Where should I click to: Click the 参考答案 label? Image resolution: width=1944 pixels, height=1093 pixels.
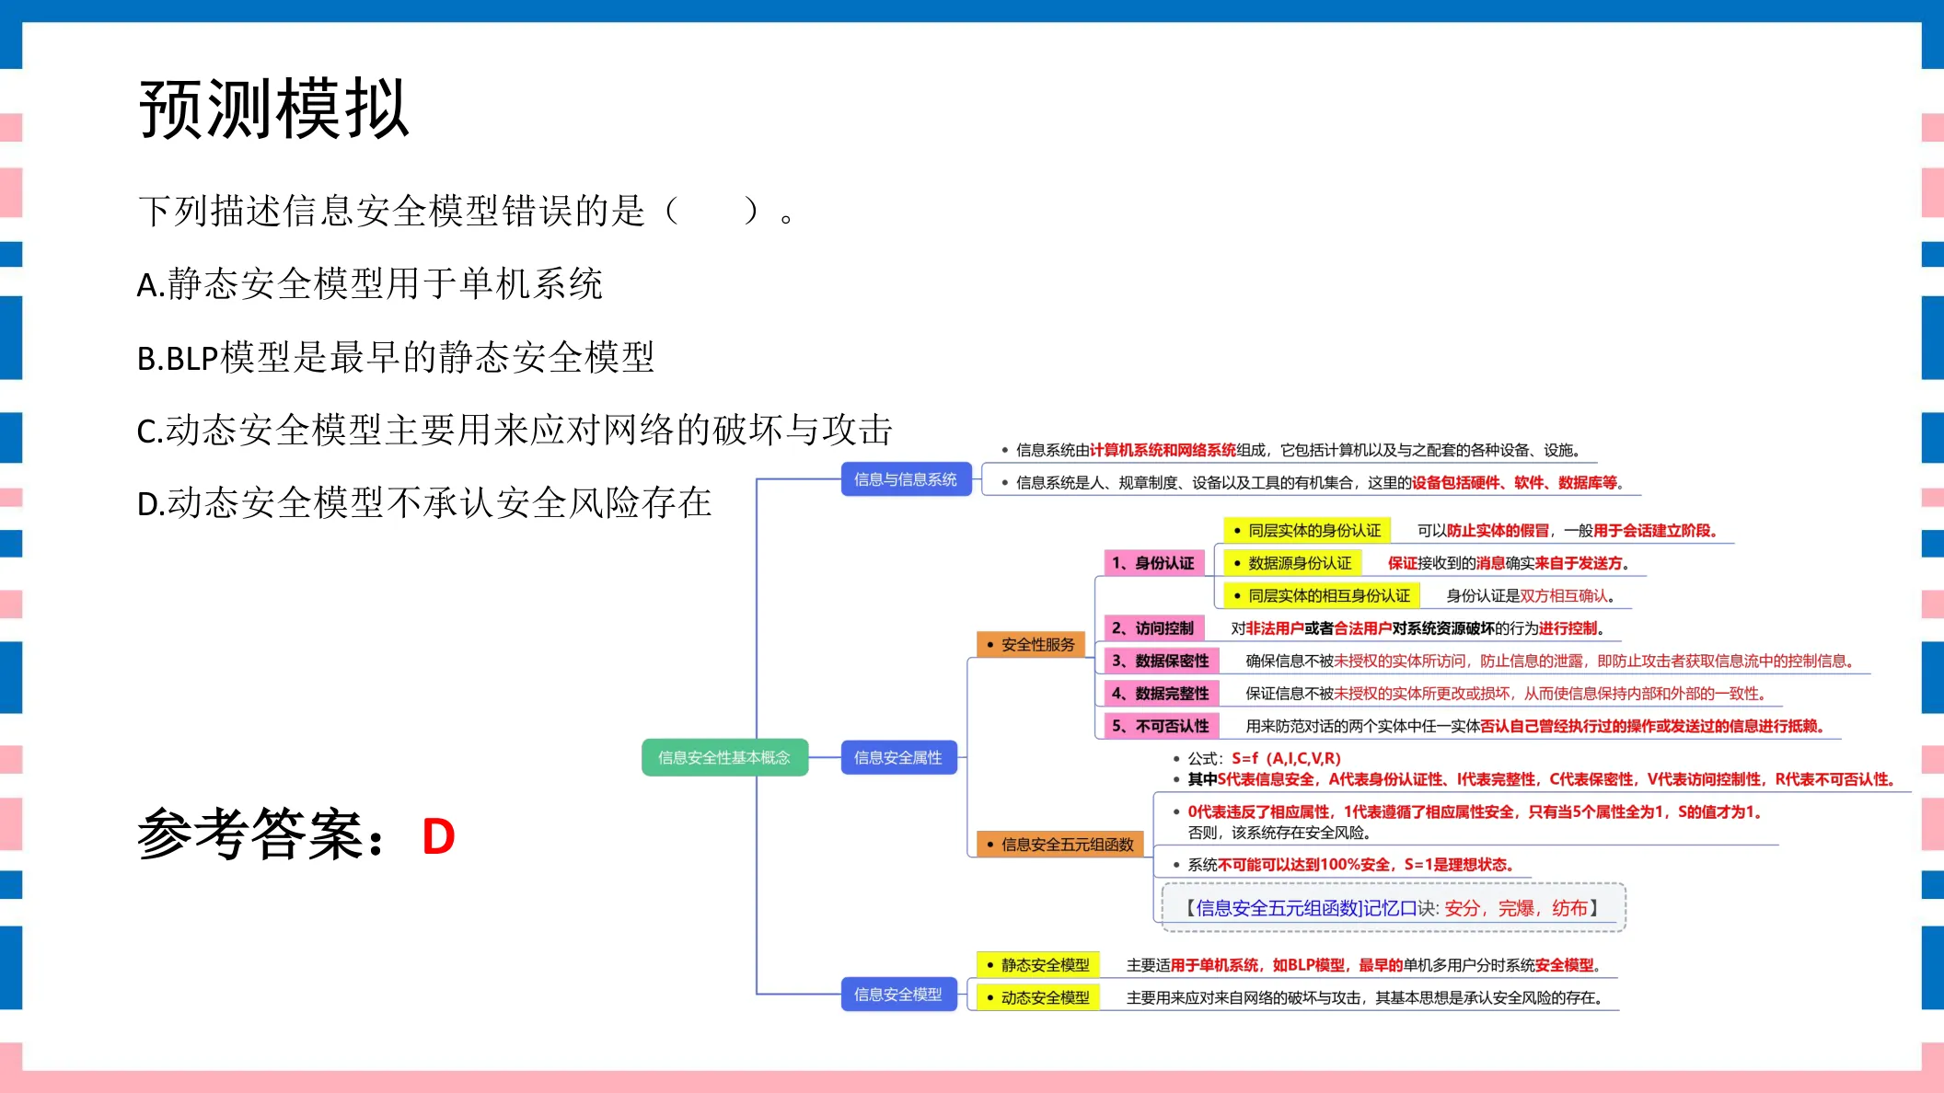(x=260, y=835)
